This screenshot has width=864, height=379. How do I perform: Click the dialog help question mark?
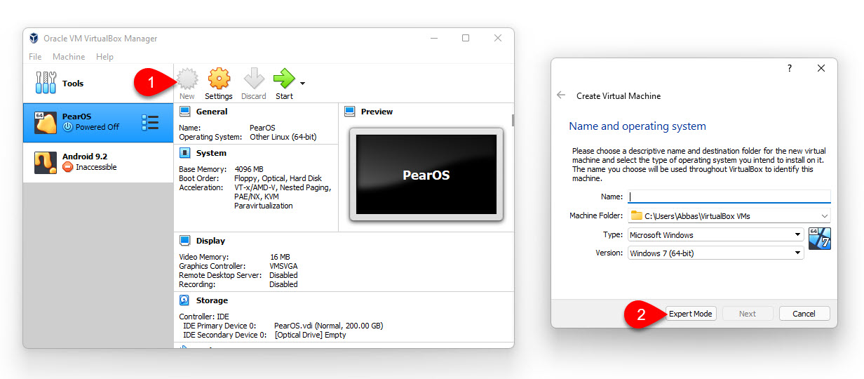(789, 68)
